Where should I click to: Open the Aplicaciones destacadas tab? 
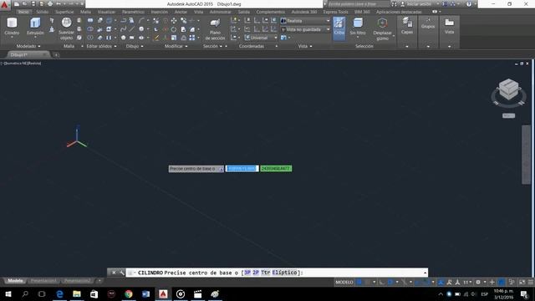(399, 12)
